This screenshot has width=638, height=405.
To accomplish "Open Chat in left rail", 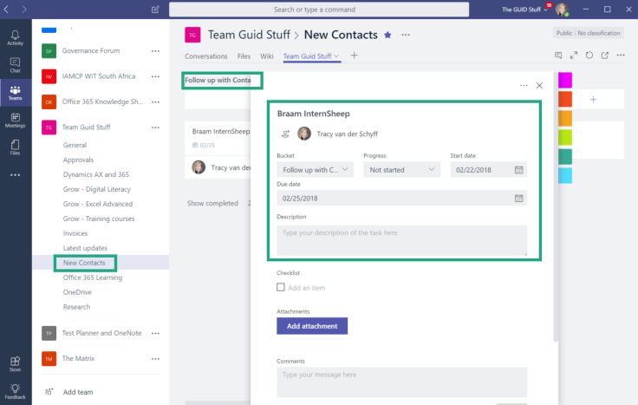I will pyautogui.click(x=15, y=64).
